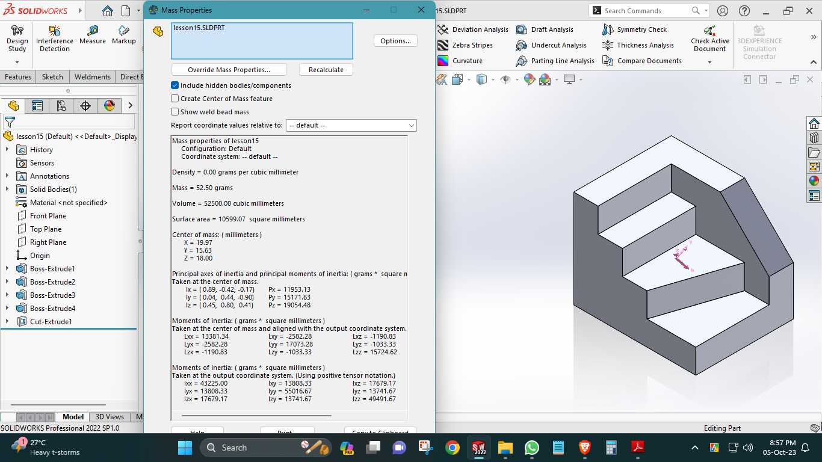Image resolution: width=822 pixels, height=462 pixels.
Task: Show Curvature display
Action: [460, 61]
